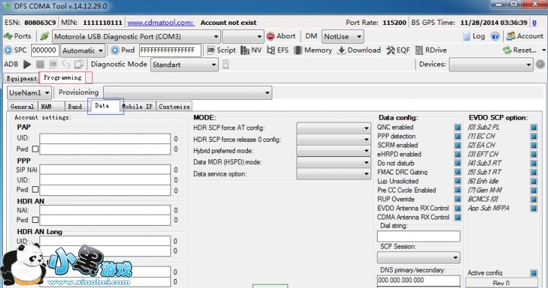Toggle App Sub MFPA option
548x288 pixels.
533,208
